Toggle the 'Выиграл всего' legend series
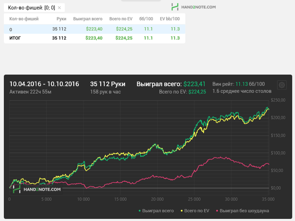 pyautogui.click(x=156, y=210)
